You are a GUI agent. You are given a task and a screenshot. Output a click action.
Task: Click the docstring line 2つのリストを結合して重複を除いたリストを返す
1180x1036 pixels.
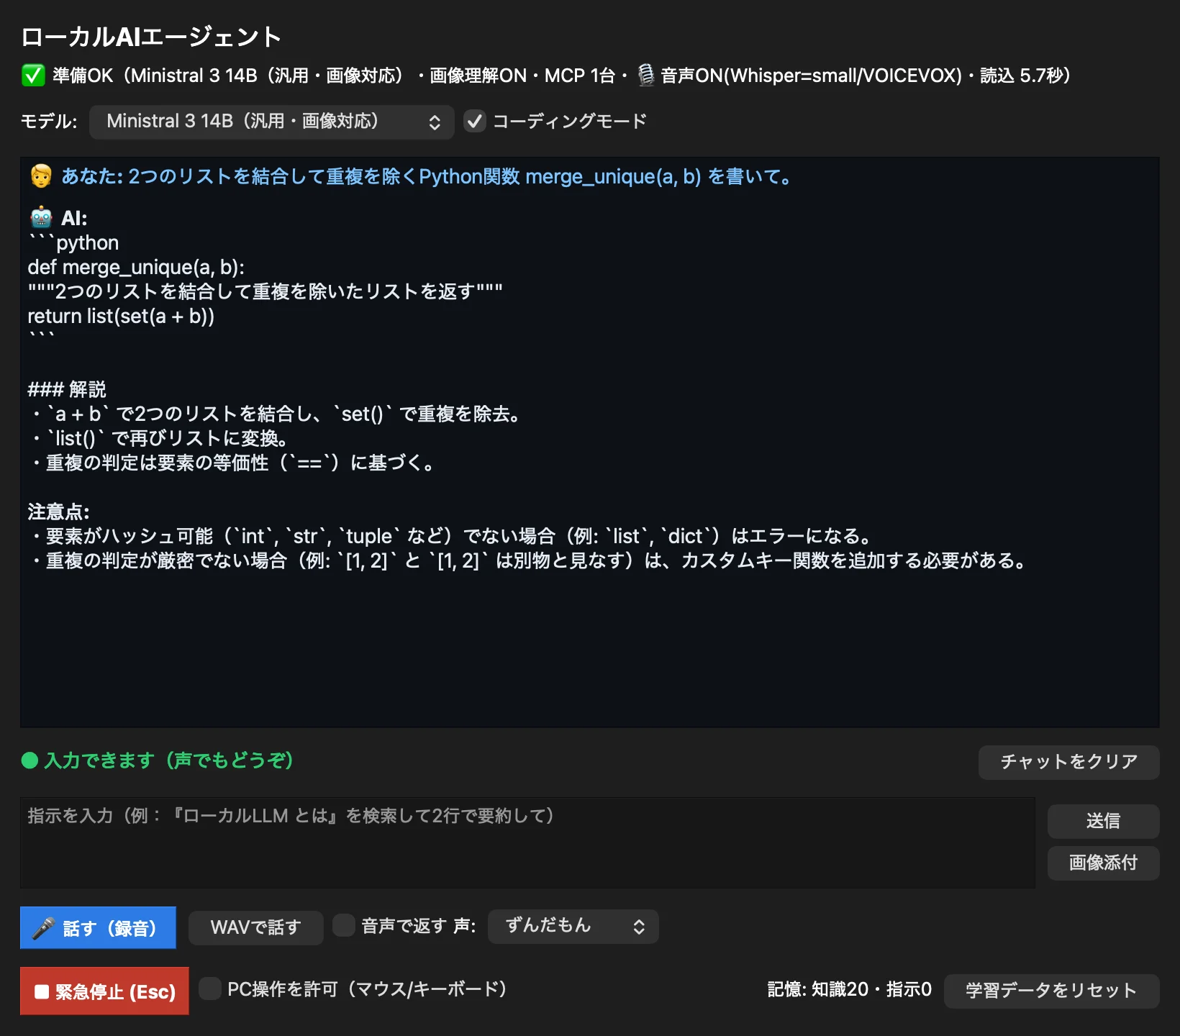(x=265, y=291)
